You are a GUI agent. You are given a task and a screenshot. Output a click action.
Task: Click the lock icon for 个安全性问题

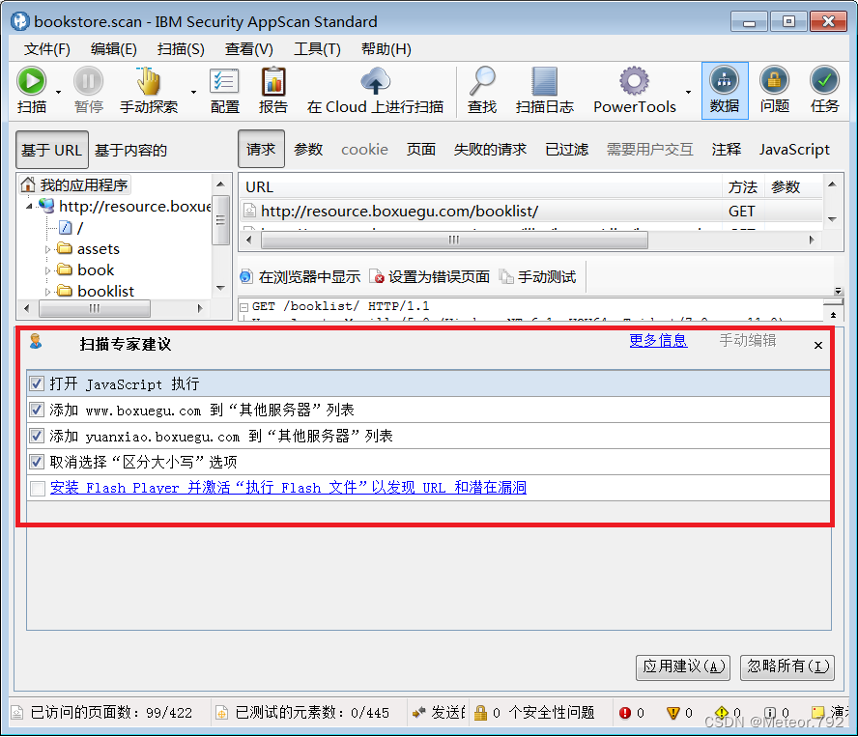point(480,713)
